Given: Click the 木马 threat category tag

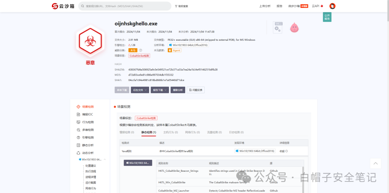Looking at the screenshot, I should (x=133, y=50).
